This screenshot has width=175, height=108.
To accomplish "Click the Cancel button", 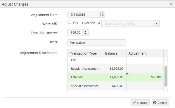I will pyautogui.click(x=160, y=103).
